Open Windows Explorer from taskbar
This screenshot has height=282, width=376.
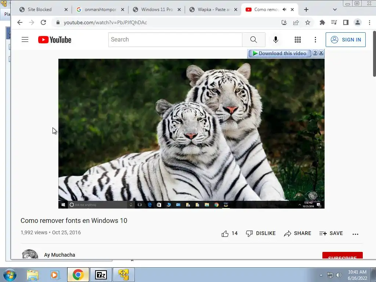[33, 275]
